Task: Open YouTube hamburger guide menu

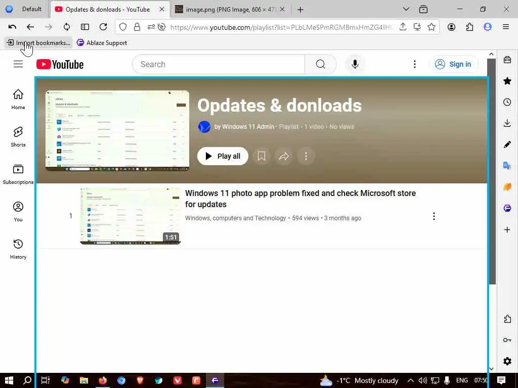Action: click(18, 64)
